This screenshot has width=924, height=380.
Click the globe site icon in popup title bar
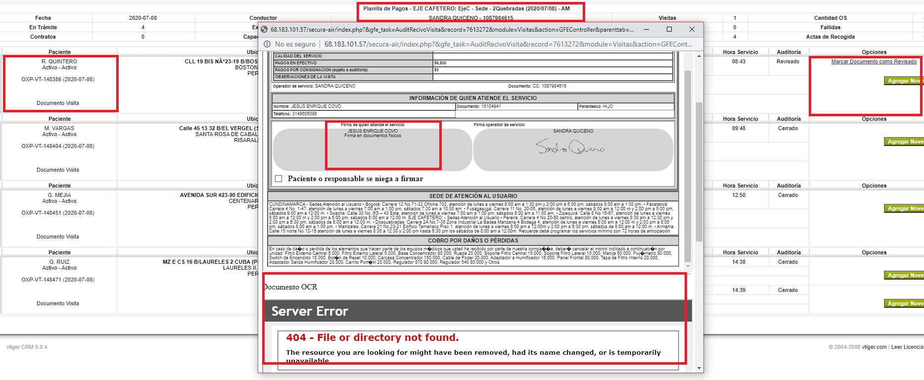(x=264, y=30)
